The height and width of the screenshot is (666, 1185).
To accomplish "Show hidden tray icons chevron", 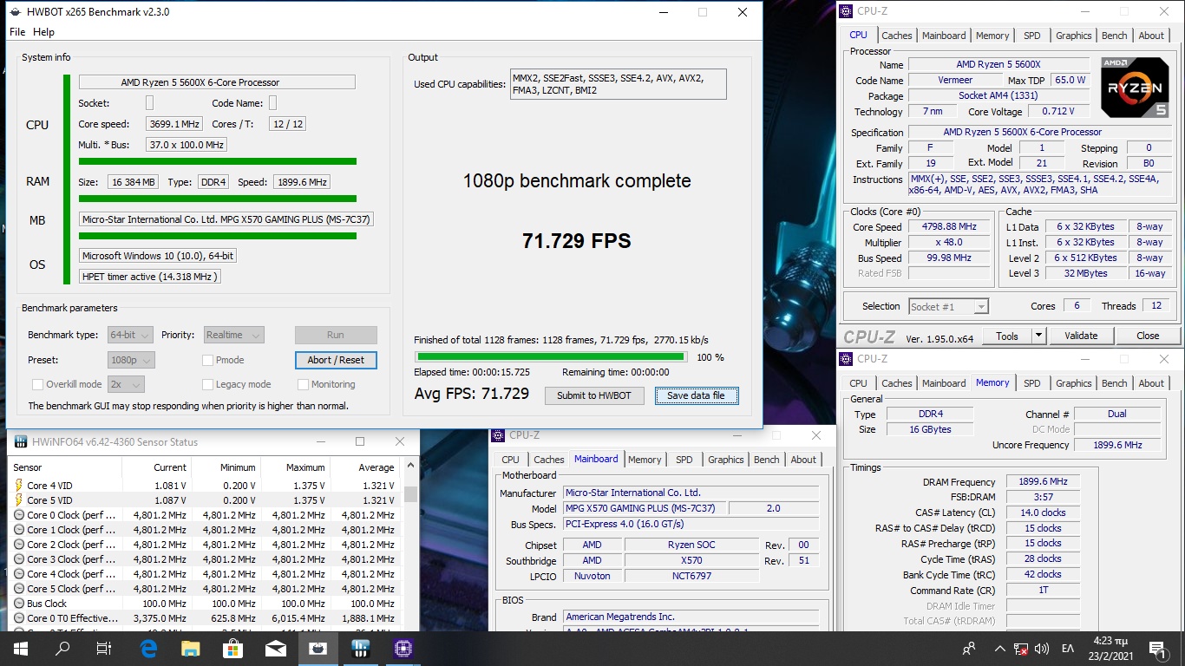I will [x=998, y=649].
